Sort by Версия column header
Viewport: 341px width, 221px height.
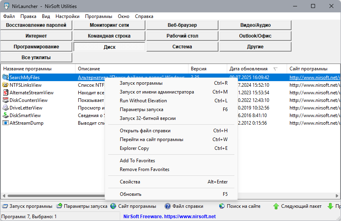point(208,69)
